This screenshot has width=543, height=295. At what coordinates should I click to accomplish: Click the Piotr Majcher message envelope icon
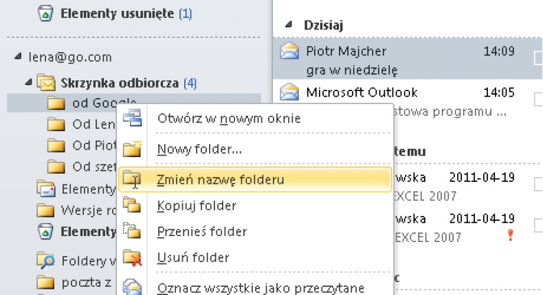point(290,51)
